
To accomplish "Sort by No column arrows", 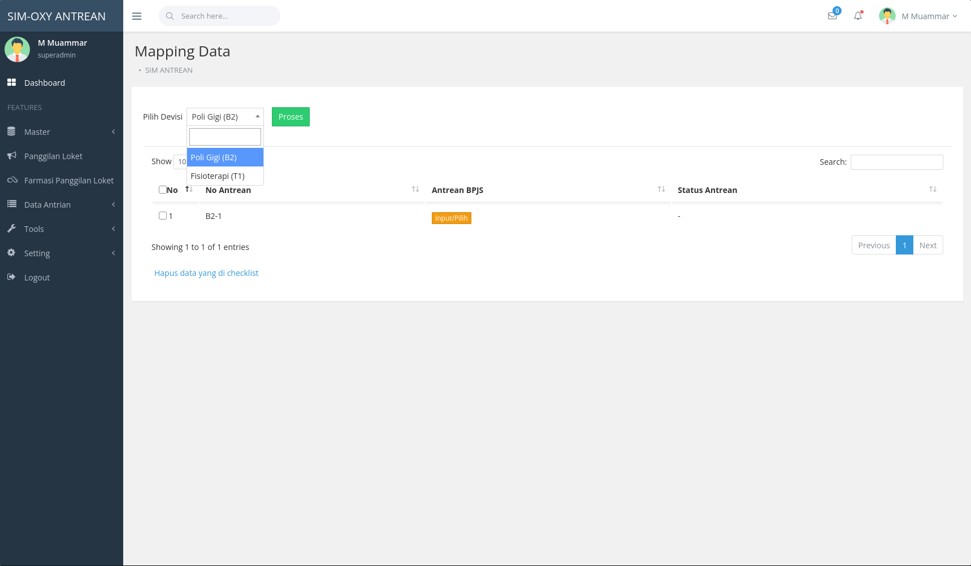I will [x=189, y=190].
